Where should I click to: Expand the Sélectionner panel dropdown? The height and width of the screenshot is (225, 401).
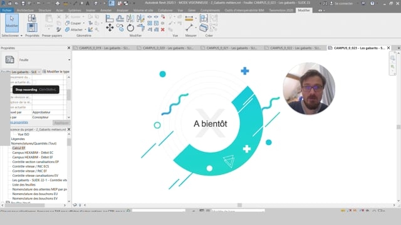pos(21,36)
